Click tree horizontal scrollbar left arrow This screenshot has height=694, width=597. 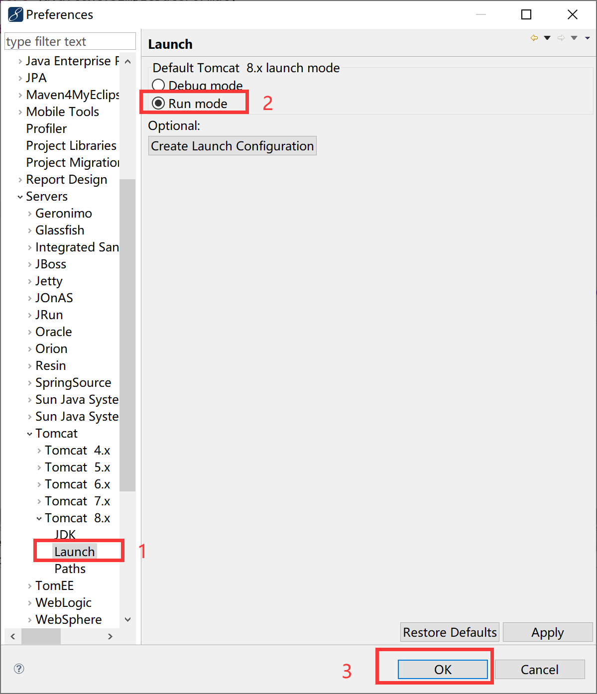(12, 636)
